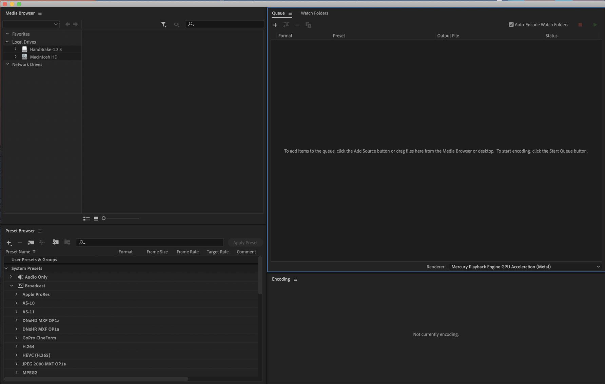
Task: Collapse the Network Drives section
Action: click(x=7, y=64)
